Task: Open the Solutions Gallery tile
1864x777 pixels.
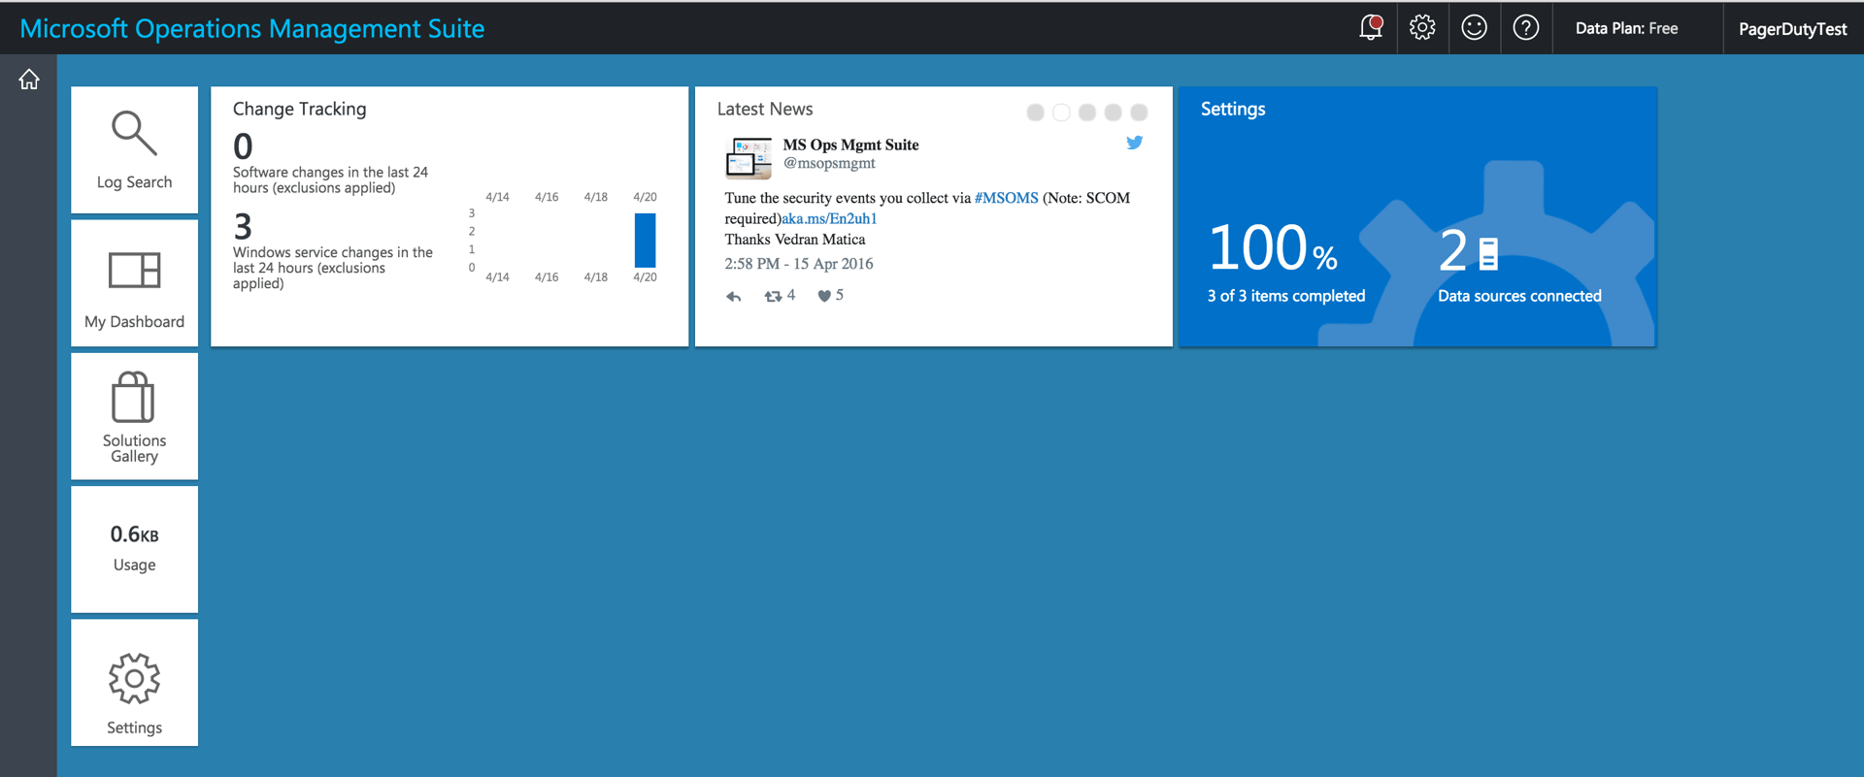Action: [x=134, y=416]
